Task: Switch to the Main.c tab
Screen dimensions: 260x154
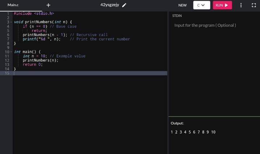Action: tap(13, 5)
